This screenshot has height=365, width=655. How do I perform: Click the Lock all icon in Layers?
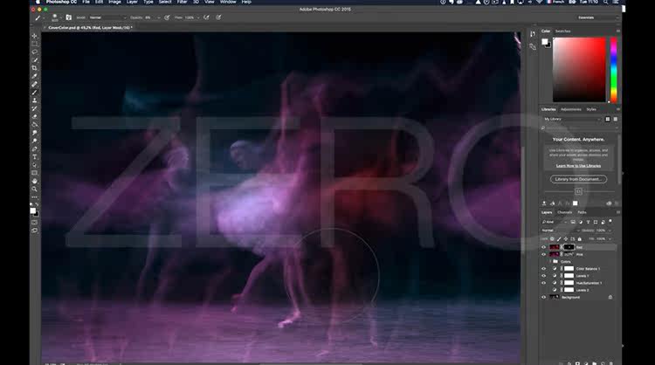[579, 239]
